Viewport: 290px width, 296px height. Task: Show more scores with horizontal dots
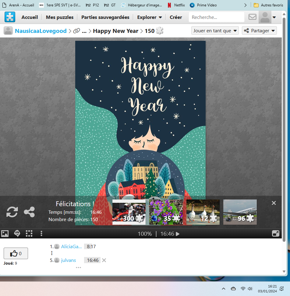click(78, 267)
